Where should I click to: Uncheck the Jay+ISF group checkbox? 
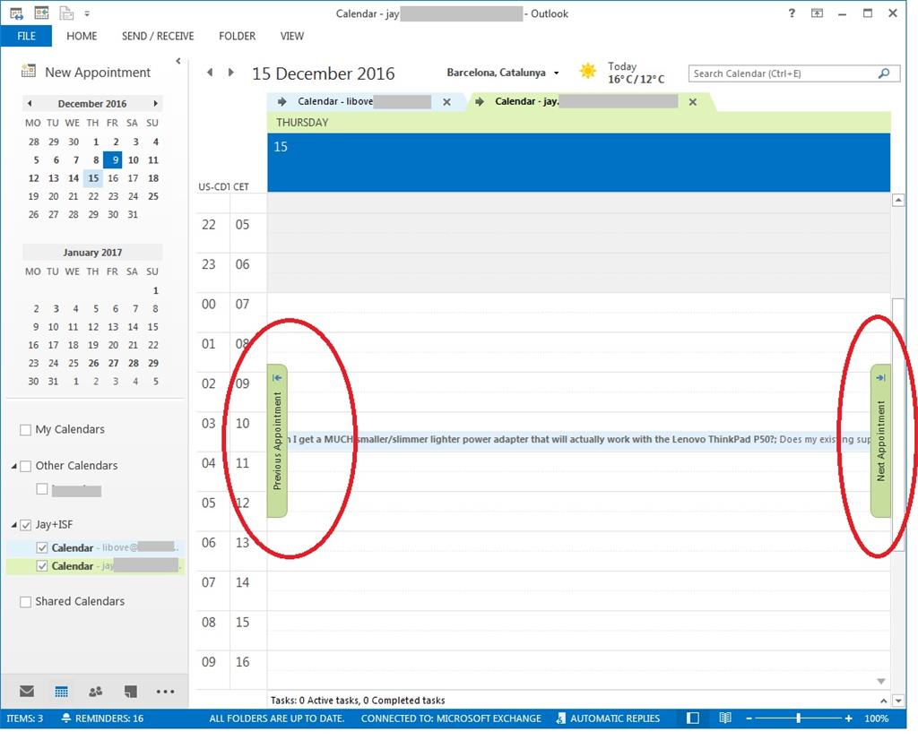26,525
